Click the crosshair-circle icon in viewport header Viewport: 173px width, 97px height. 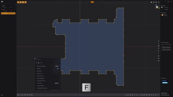(x=156, y=2)
